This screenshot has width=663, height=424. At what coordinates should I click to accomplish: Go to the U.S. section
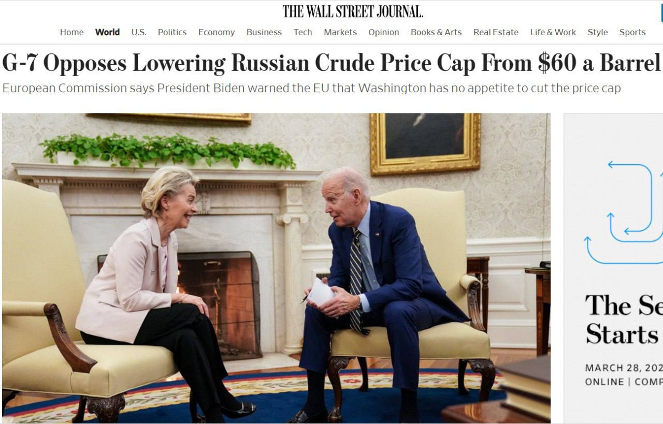pos(139,32)
